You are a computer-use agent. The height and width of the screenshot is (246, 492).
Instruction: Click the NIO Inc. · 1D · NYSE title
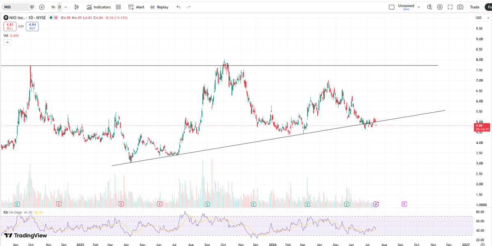pos(27,18)
